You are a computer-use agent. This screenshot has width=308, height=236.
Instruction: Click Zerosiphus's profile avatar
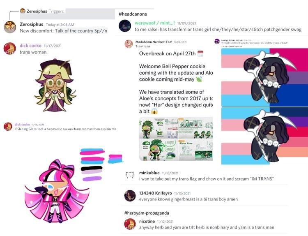[10, 27]
